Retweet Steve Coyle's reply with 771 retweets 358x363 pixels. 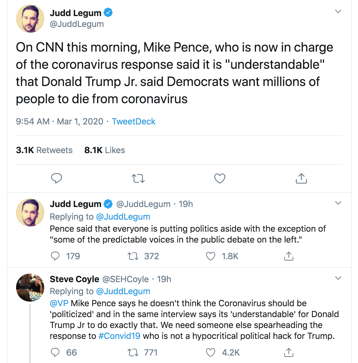click(x=133, y=352)
